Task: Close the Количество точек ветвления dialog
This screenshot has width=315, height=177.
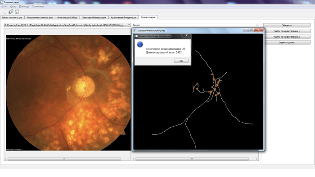Action: point(186,35)
